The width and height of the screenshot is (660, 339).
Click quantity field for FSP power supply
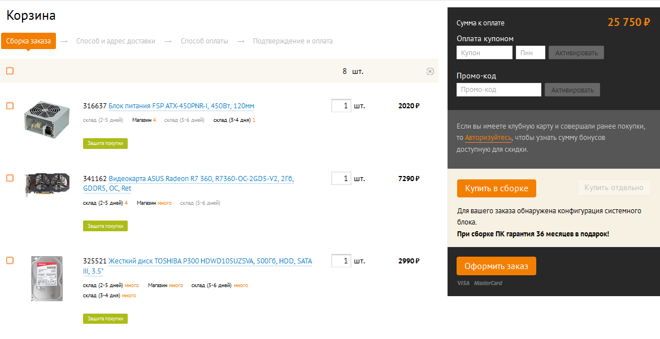pos(341,106)
